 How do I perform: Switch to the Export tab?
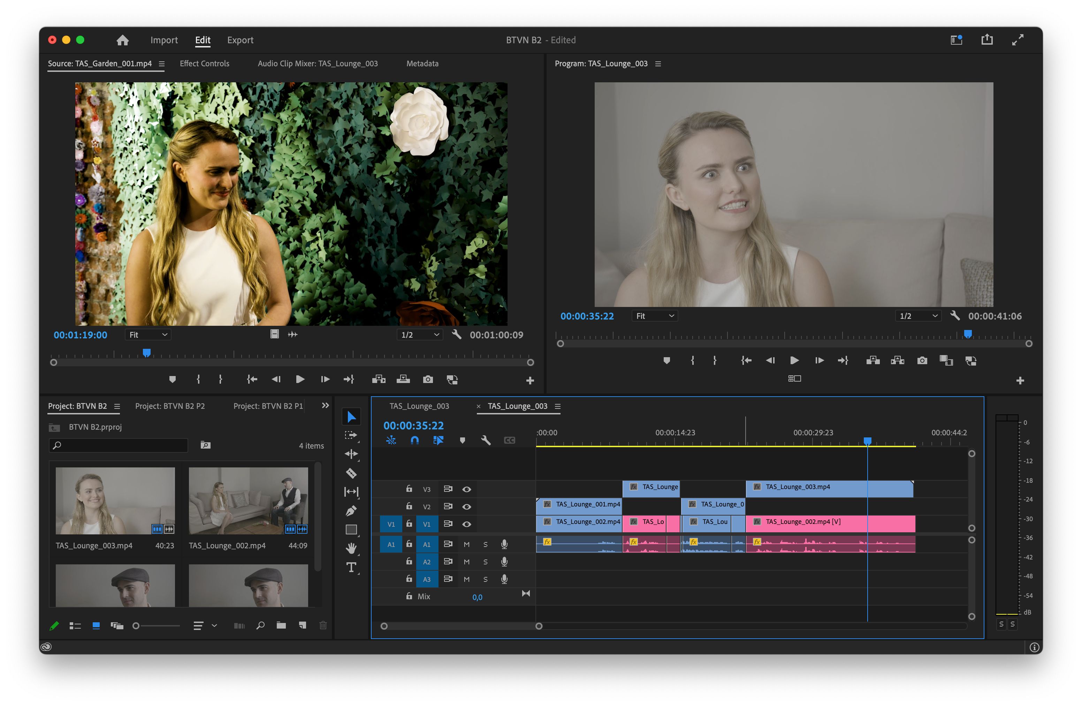click(240, 40)
